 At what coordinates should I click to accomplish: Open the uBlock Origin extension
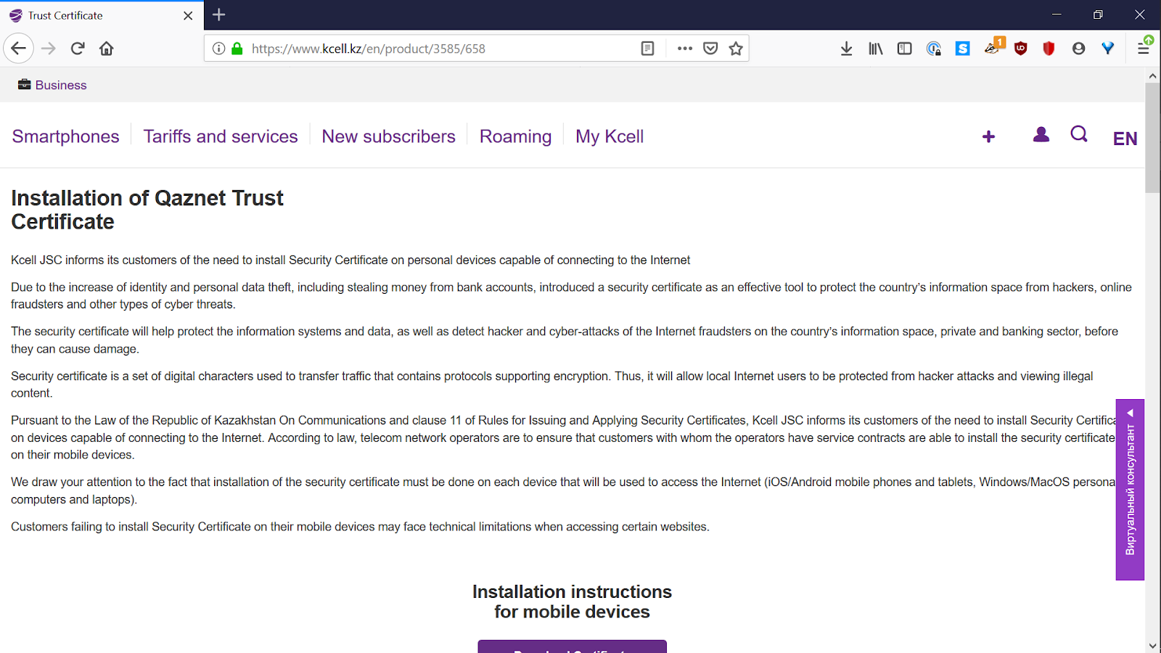pyautogui.click(x=1021, y=49)
